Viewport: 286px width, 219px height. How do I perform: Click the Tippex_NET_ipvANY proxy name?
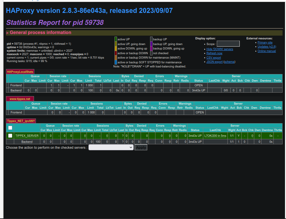tap(21, 121)
